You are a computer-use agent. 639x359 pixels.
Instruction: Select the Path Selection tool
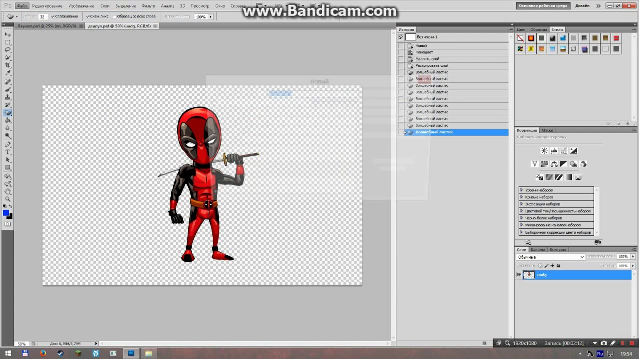point(8,159)
